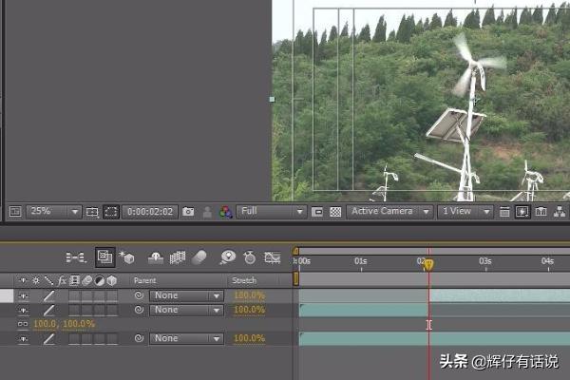The image size is (570, 380).
Task: Toggle the Auto-Keyframe stopwatch icon
Action: click(x=249, y=257)
